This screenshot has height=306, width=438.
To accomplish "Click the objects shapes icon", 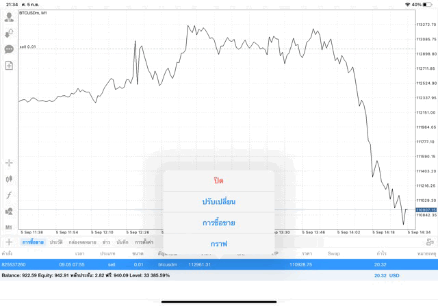I will coord(9,211).
